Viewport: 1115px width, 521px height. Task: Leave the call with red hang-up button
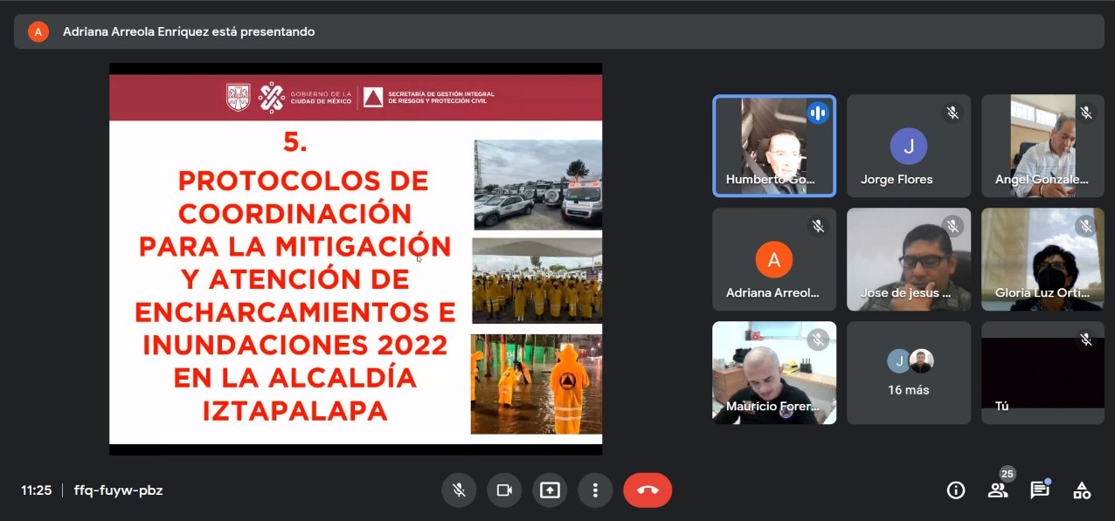[x=648, y=490]
